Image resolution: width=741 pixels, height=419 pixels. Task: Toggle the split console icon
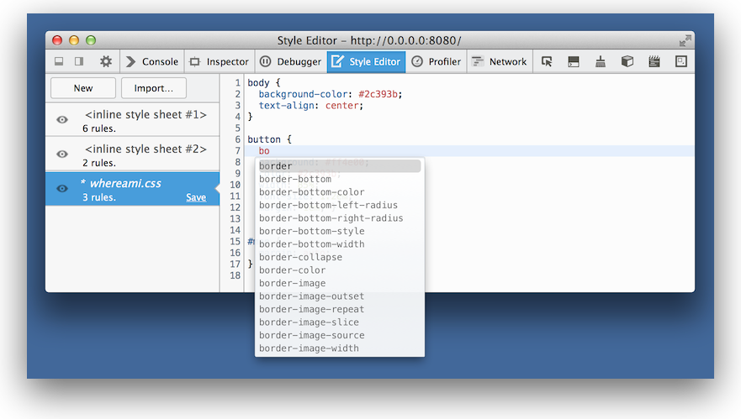pyautogui.click(x=574, y=61)
